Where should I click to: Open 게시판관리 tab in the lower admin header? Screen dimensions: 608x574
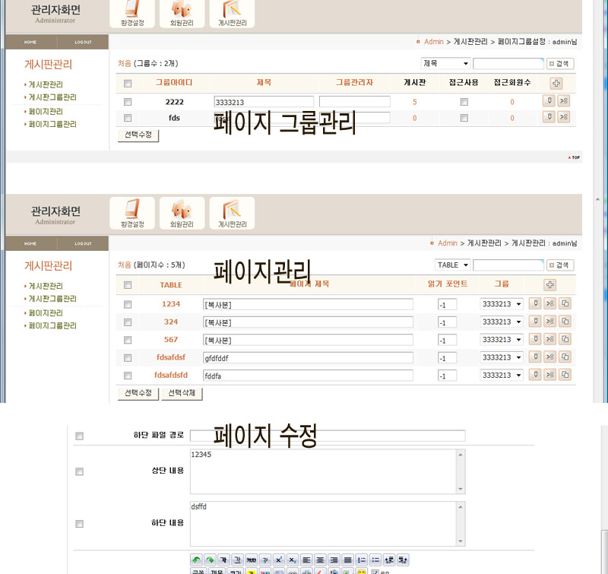coord(232,213)
